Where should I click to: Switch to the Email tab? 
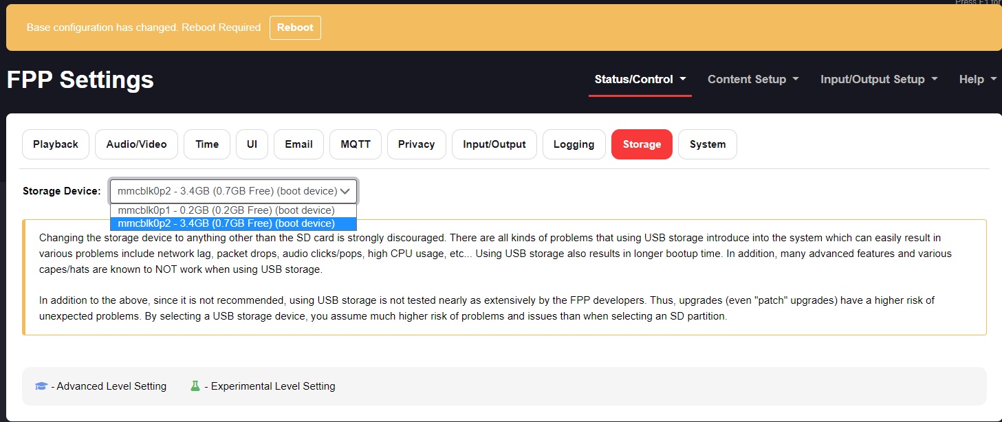(x=298, y=144)
